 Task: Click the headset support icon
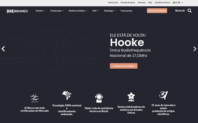tap(99, 98)
